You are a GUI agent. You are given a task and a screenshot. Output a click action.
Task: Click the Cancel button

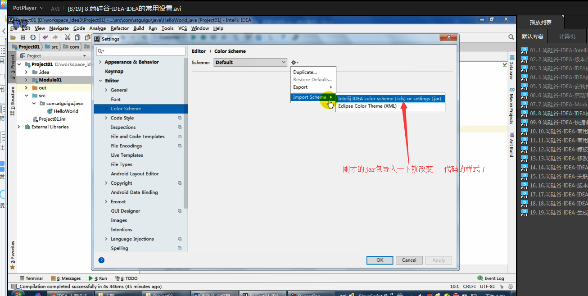pos(409,260)
